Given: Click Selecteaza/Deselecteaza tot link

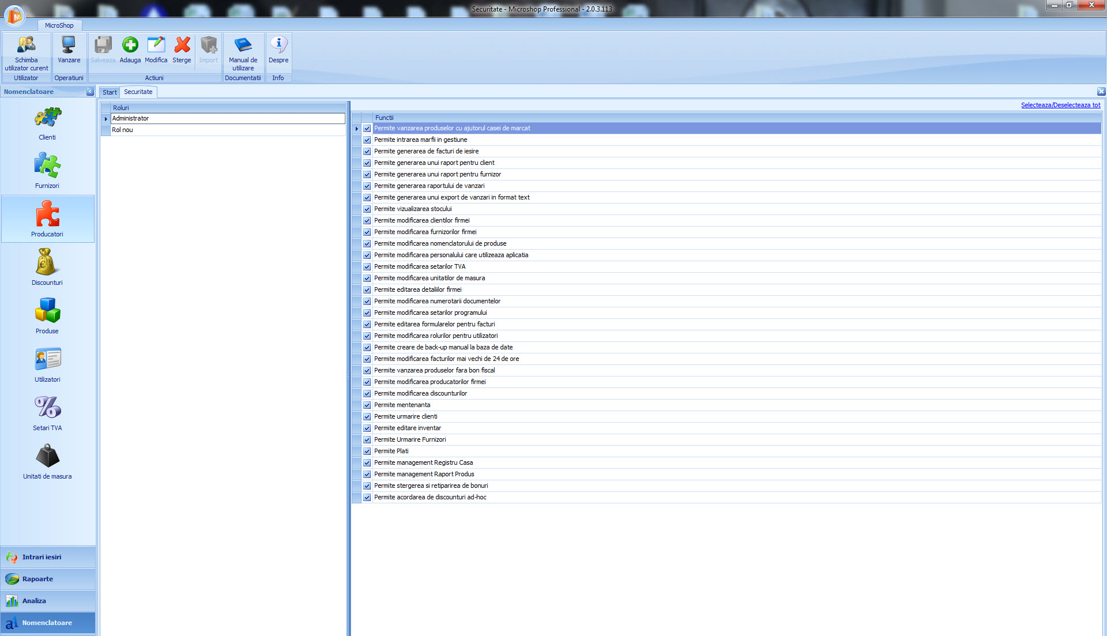Looking at the screenshot, I should [x=1060, y=105].
